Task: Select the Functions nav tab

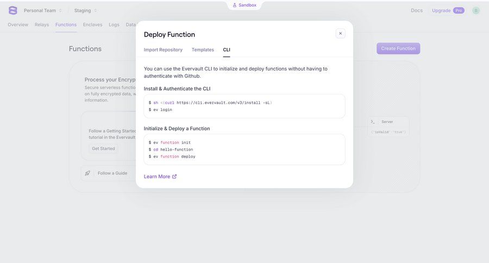Action: [66, 24]
